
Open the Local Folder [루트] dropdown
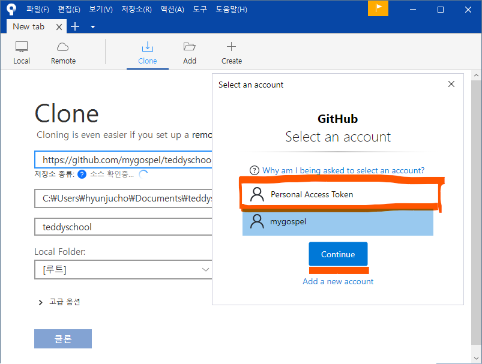click(123, 269)
